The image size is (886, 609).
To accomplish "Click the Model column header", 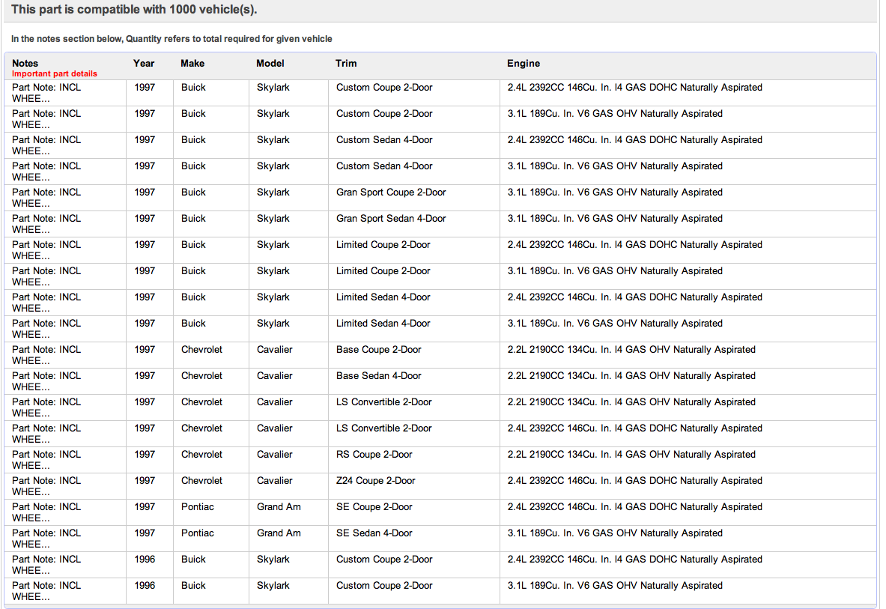I will (270, 64).
